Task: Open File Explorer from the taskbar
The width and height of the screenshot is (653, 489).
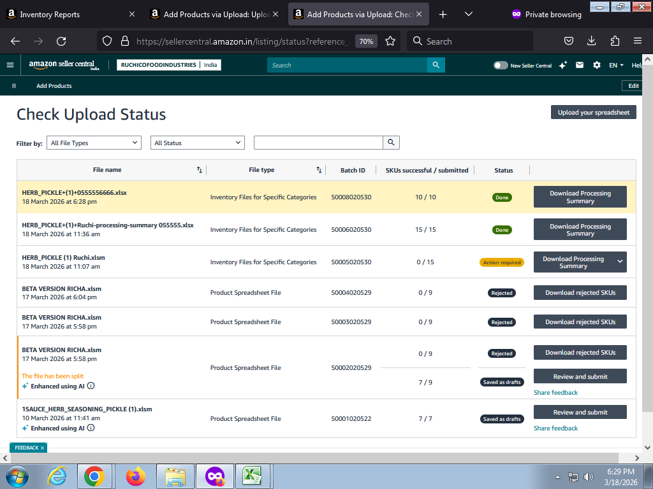Action: click(175, 476)
